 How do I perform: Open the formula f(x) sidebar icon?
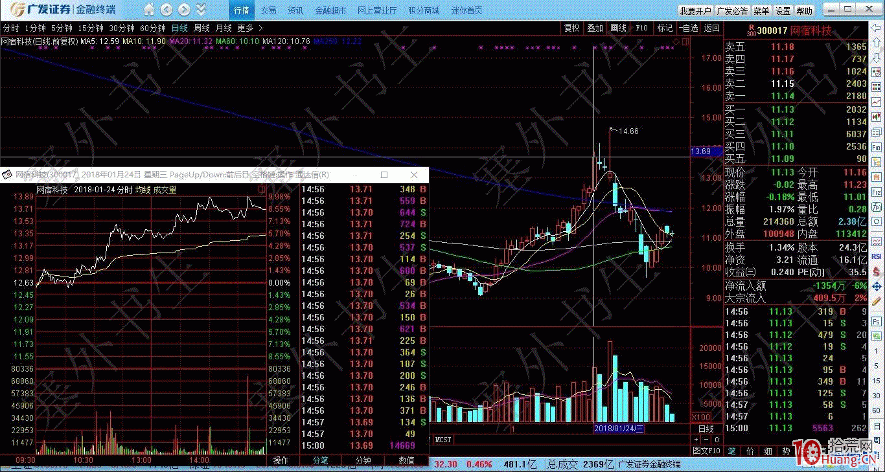tap(877, 207)
